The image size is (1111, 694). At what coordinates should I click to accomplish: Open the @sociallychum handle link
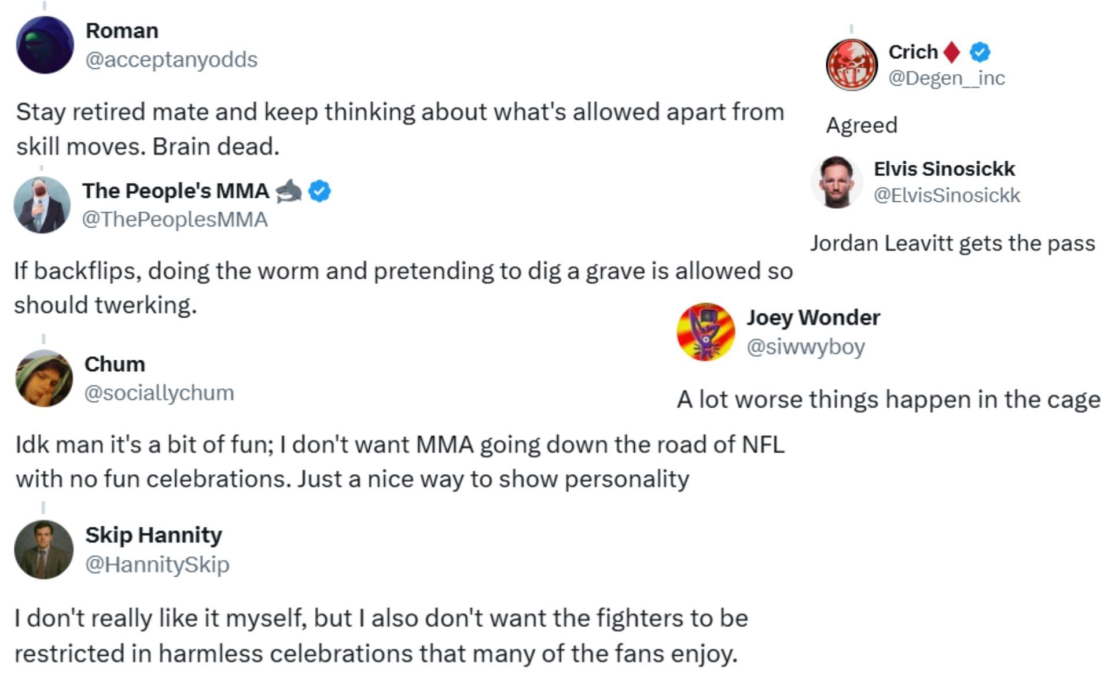point(159,393)
